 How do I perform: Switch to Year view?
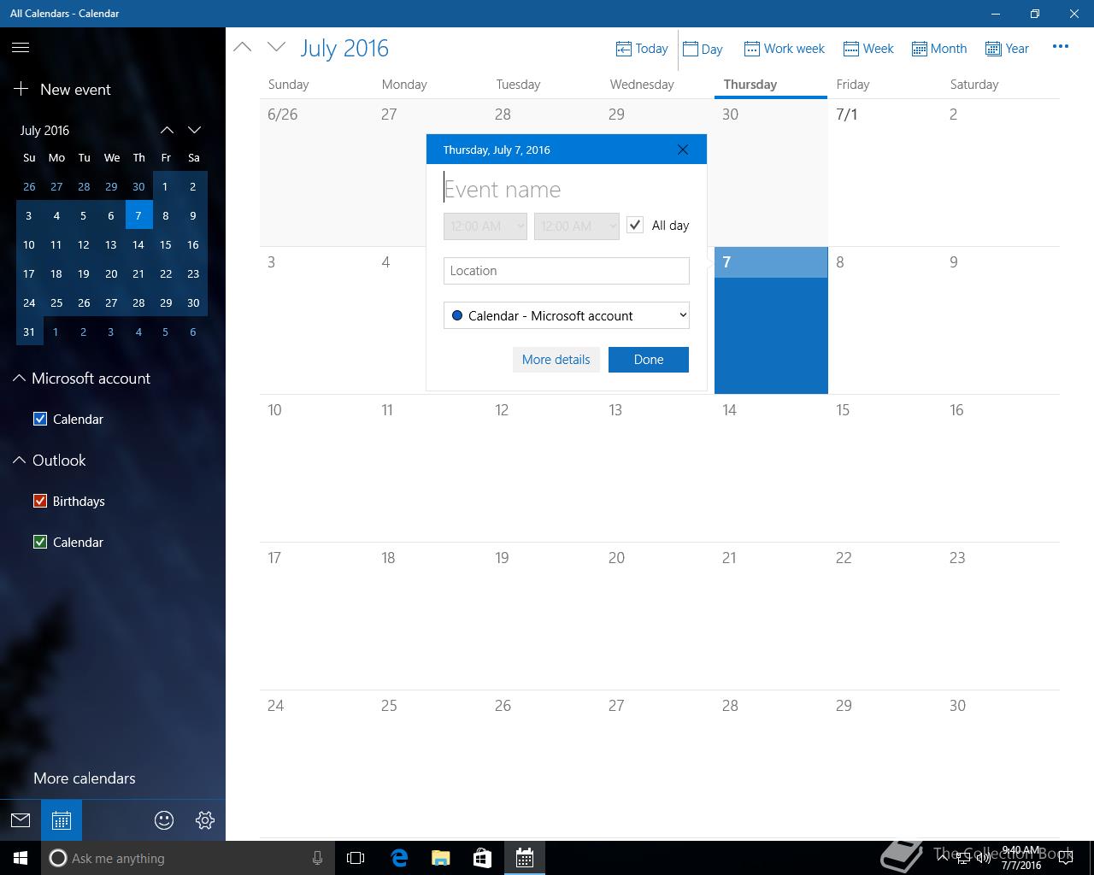(1007, 49)
